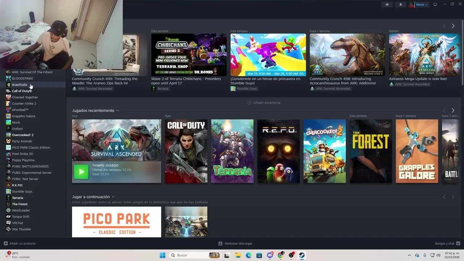Open Discord from the taskbar
The image size is (464, 261).
(270, 255)
